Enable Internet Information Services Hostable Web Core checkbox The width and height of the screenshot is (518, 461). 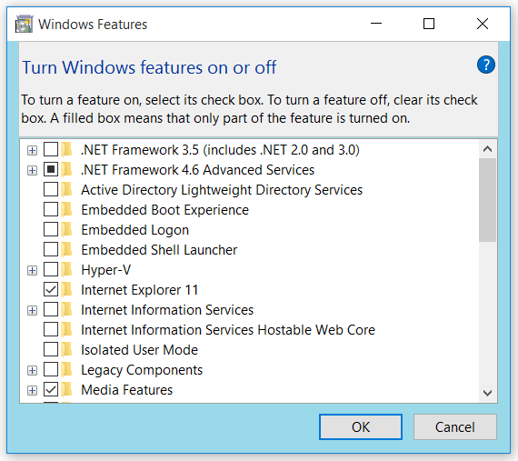pyautogui.click(x=51, y=330)
